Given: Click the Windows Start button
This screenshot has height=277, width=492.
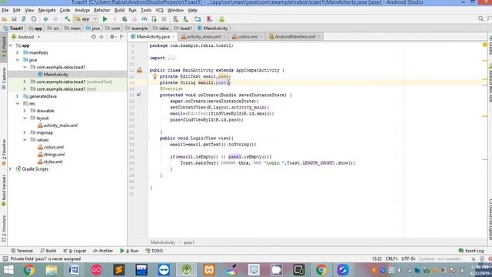Looking at the screenshot, I should click(x=8, y=270).
